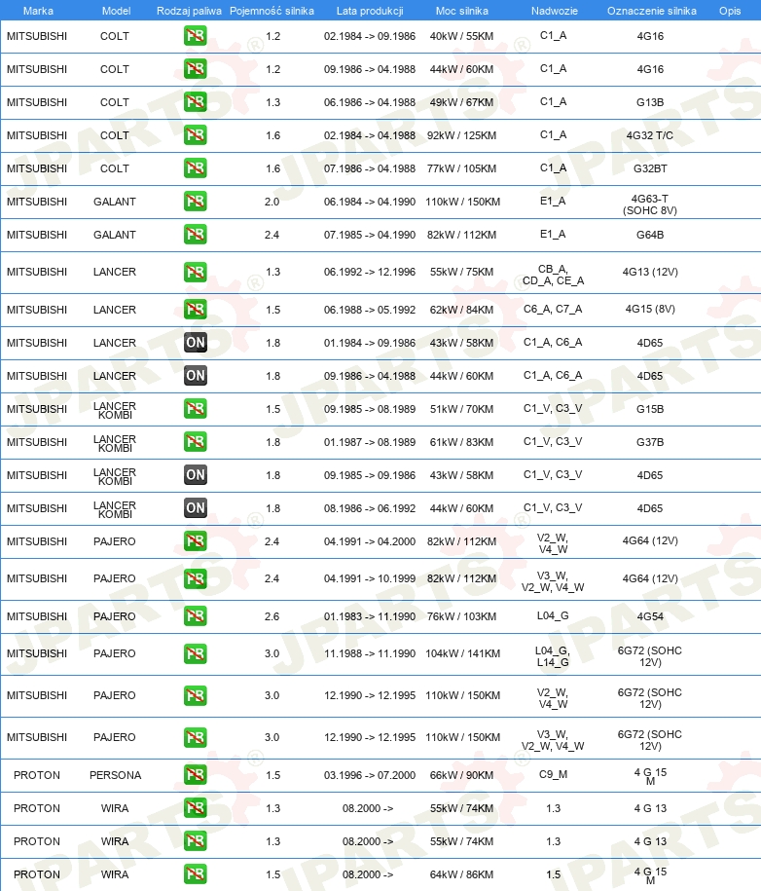Click the 64kW / 86KM power value

(x=461, y=874)
